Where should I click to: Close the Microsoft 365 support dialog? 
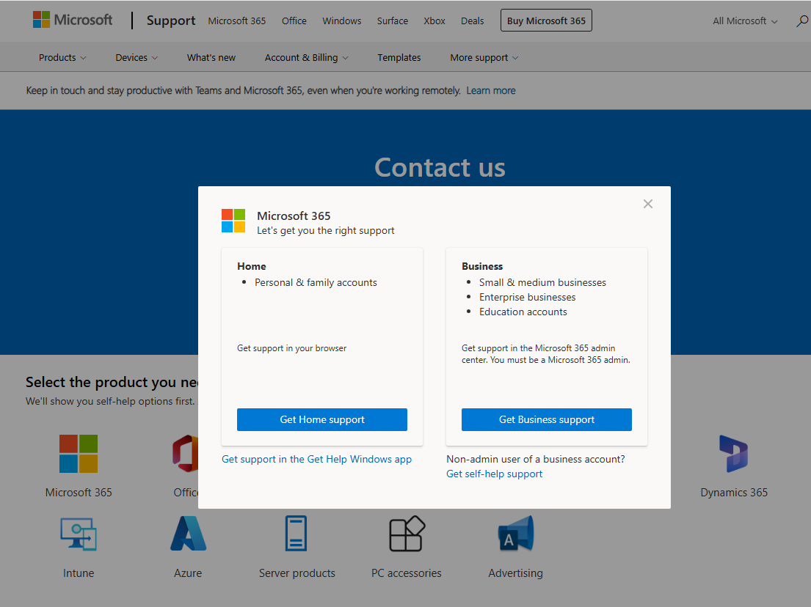(647, 204)
